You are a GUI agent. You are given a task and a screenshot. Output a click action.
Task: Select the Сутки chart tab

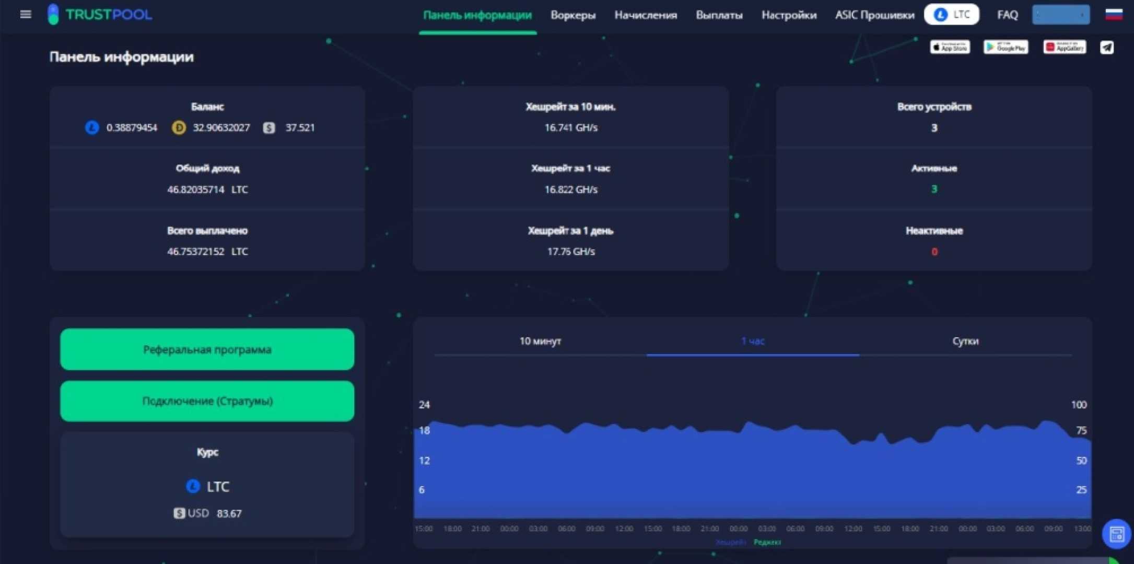click(x=965, y=341)
